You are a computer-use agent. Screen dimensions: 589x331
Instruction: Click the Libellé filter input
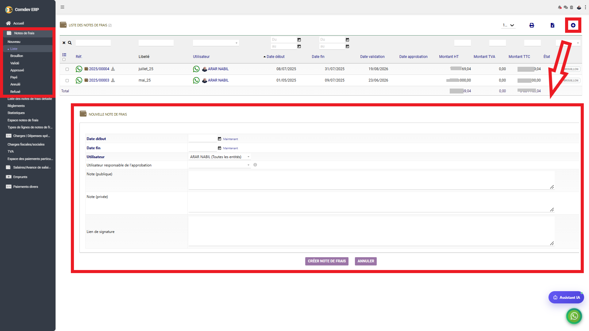(x=156, y=43)
